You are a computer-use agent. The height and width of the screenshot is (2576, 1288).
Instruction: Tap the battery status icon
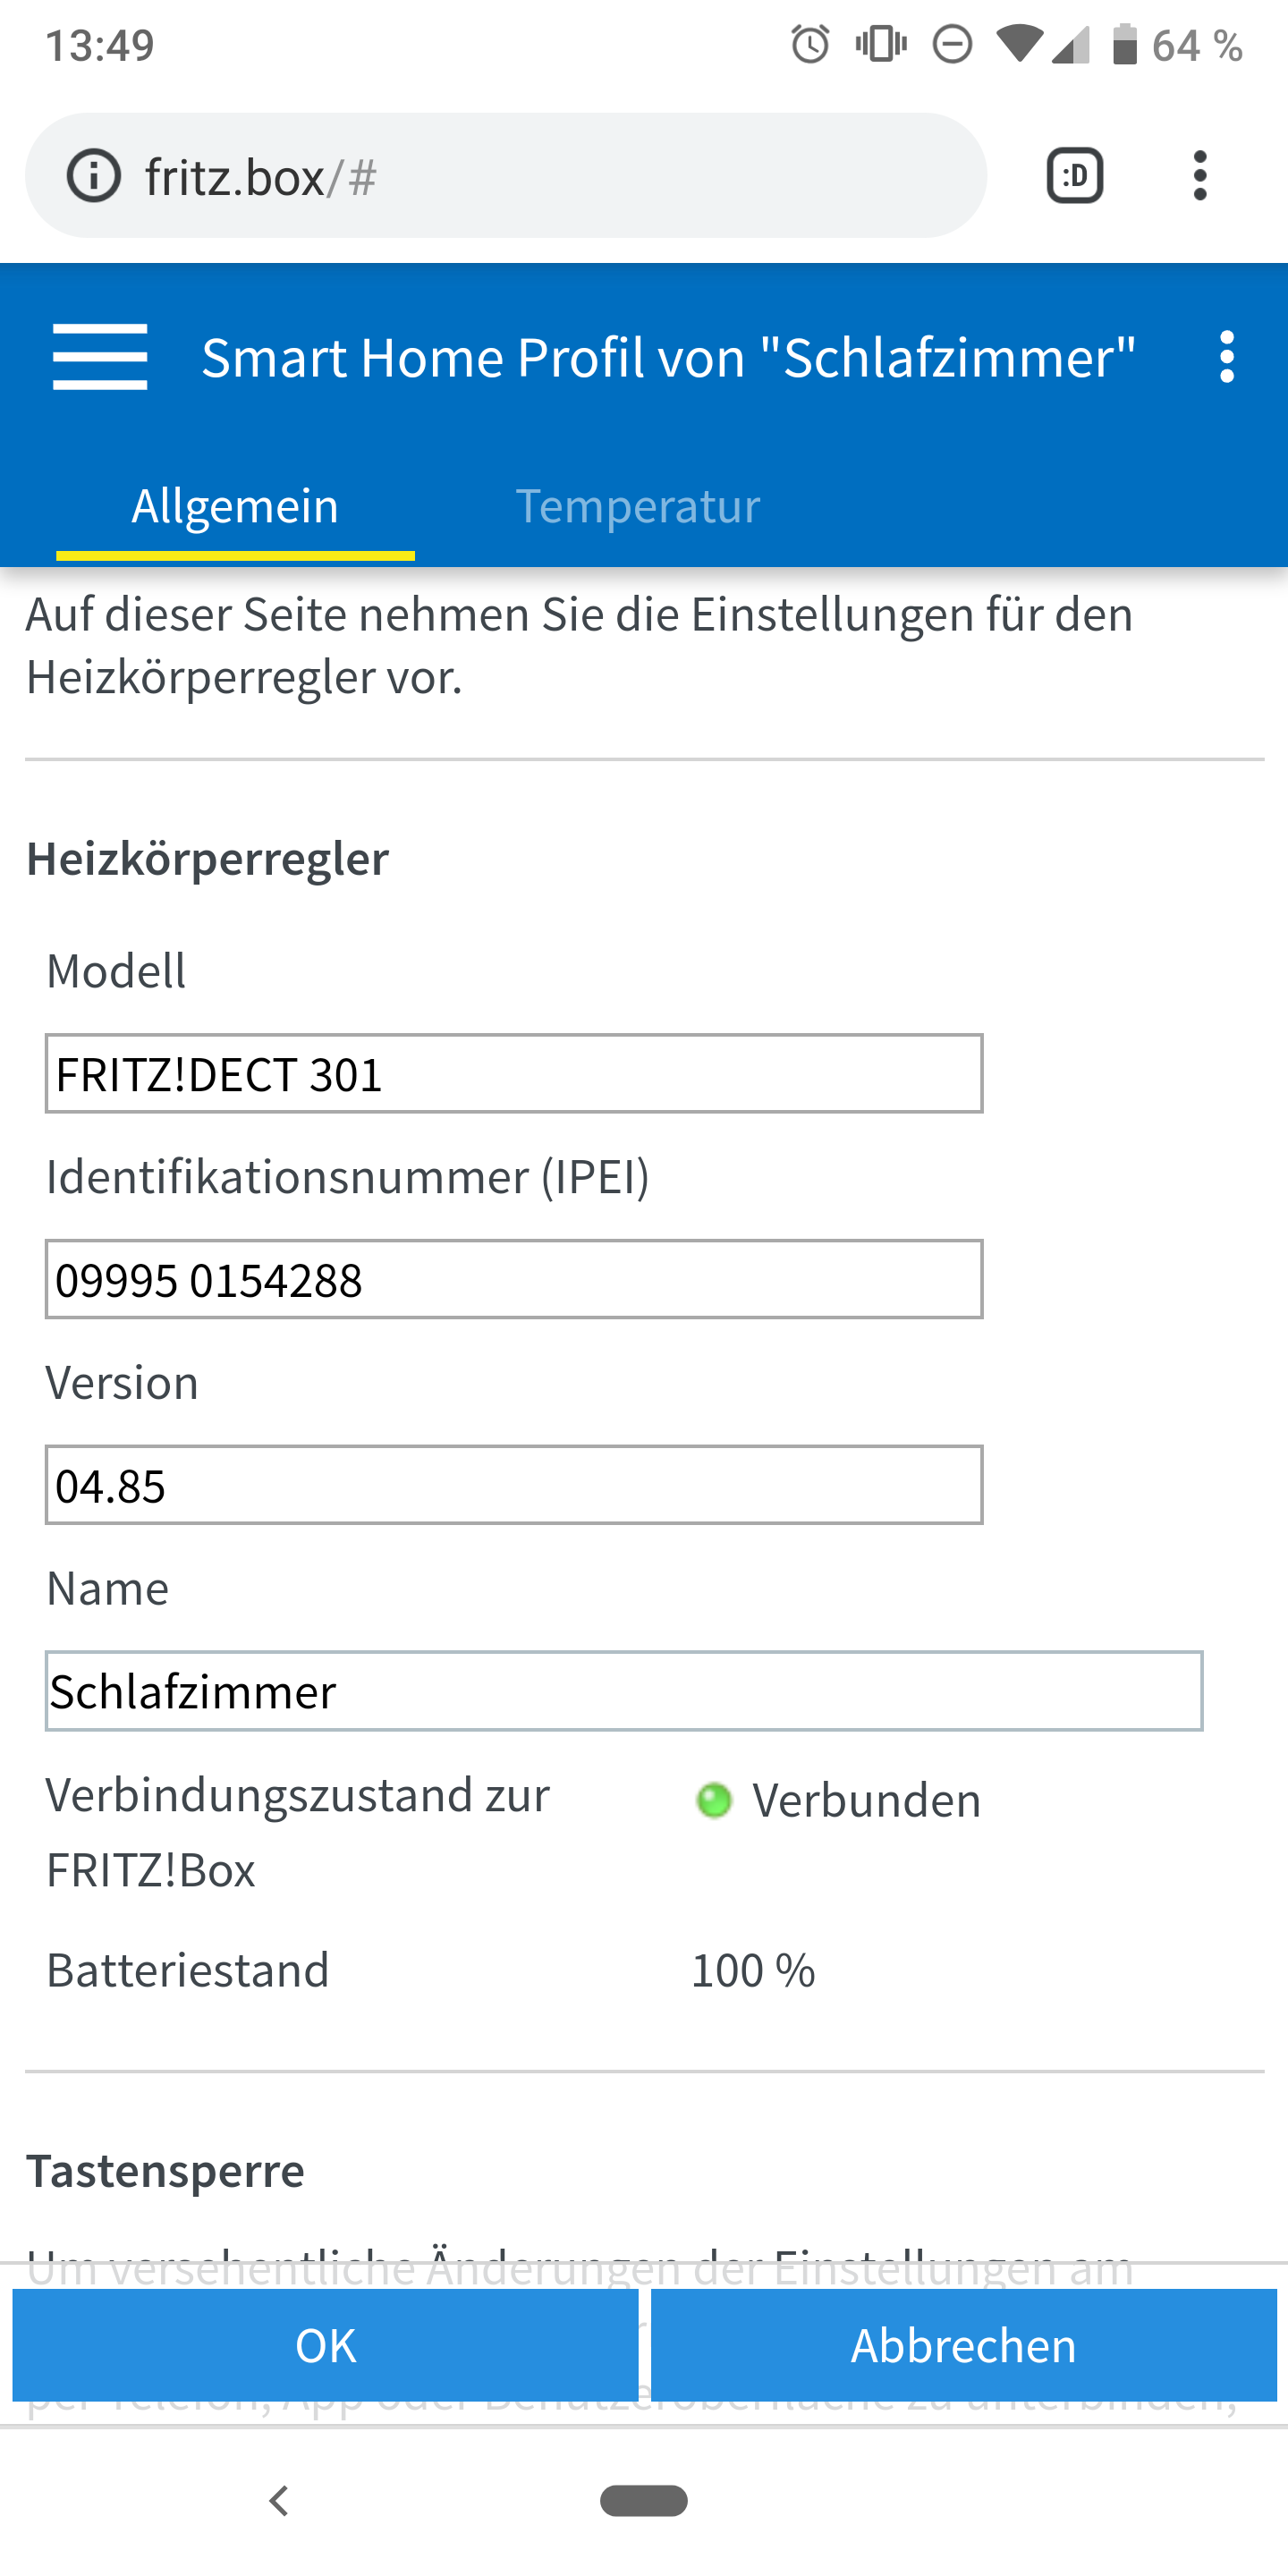pos(1125,45)
